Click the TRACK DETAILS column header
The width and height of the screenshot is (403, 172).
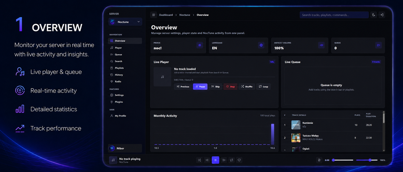tap(299, 115)
